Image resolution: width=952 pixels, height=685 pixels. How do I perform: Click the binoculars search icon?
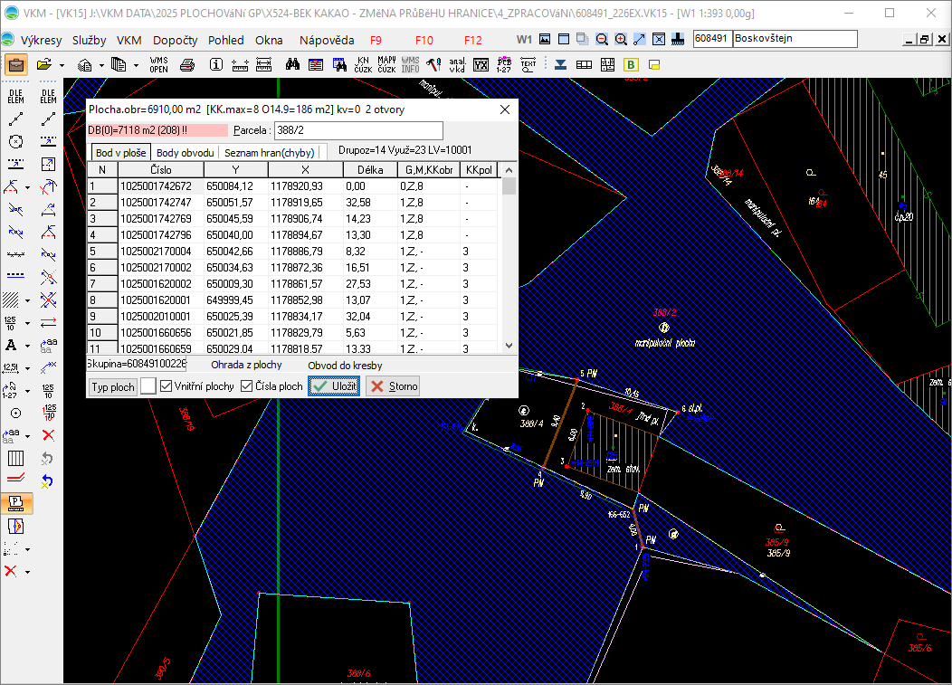point(292,65)
